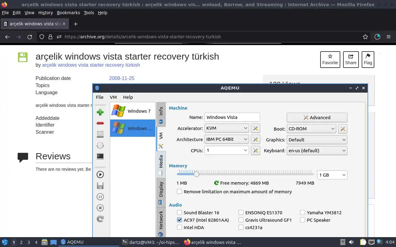Screen dimensions: 396x247
Task: Switch to the Media tab in AQEMU
Action: pos(161,165)
